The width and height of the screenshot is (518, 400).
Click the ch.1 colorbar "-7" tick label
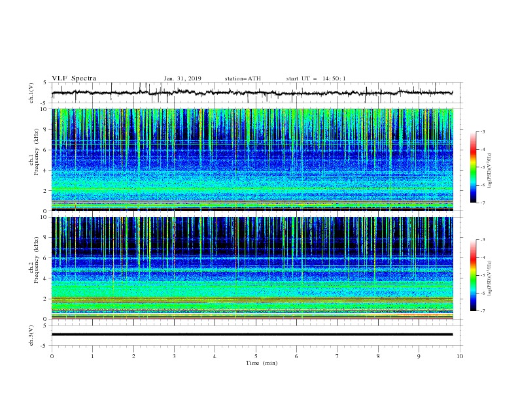coord(482,203)
